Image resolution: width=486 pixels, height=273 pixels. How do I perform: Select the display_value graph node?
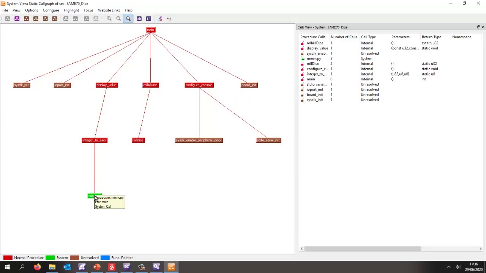tap(107, 85)
